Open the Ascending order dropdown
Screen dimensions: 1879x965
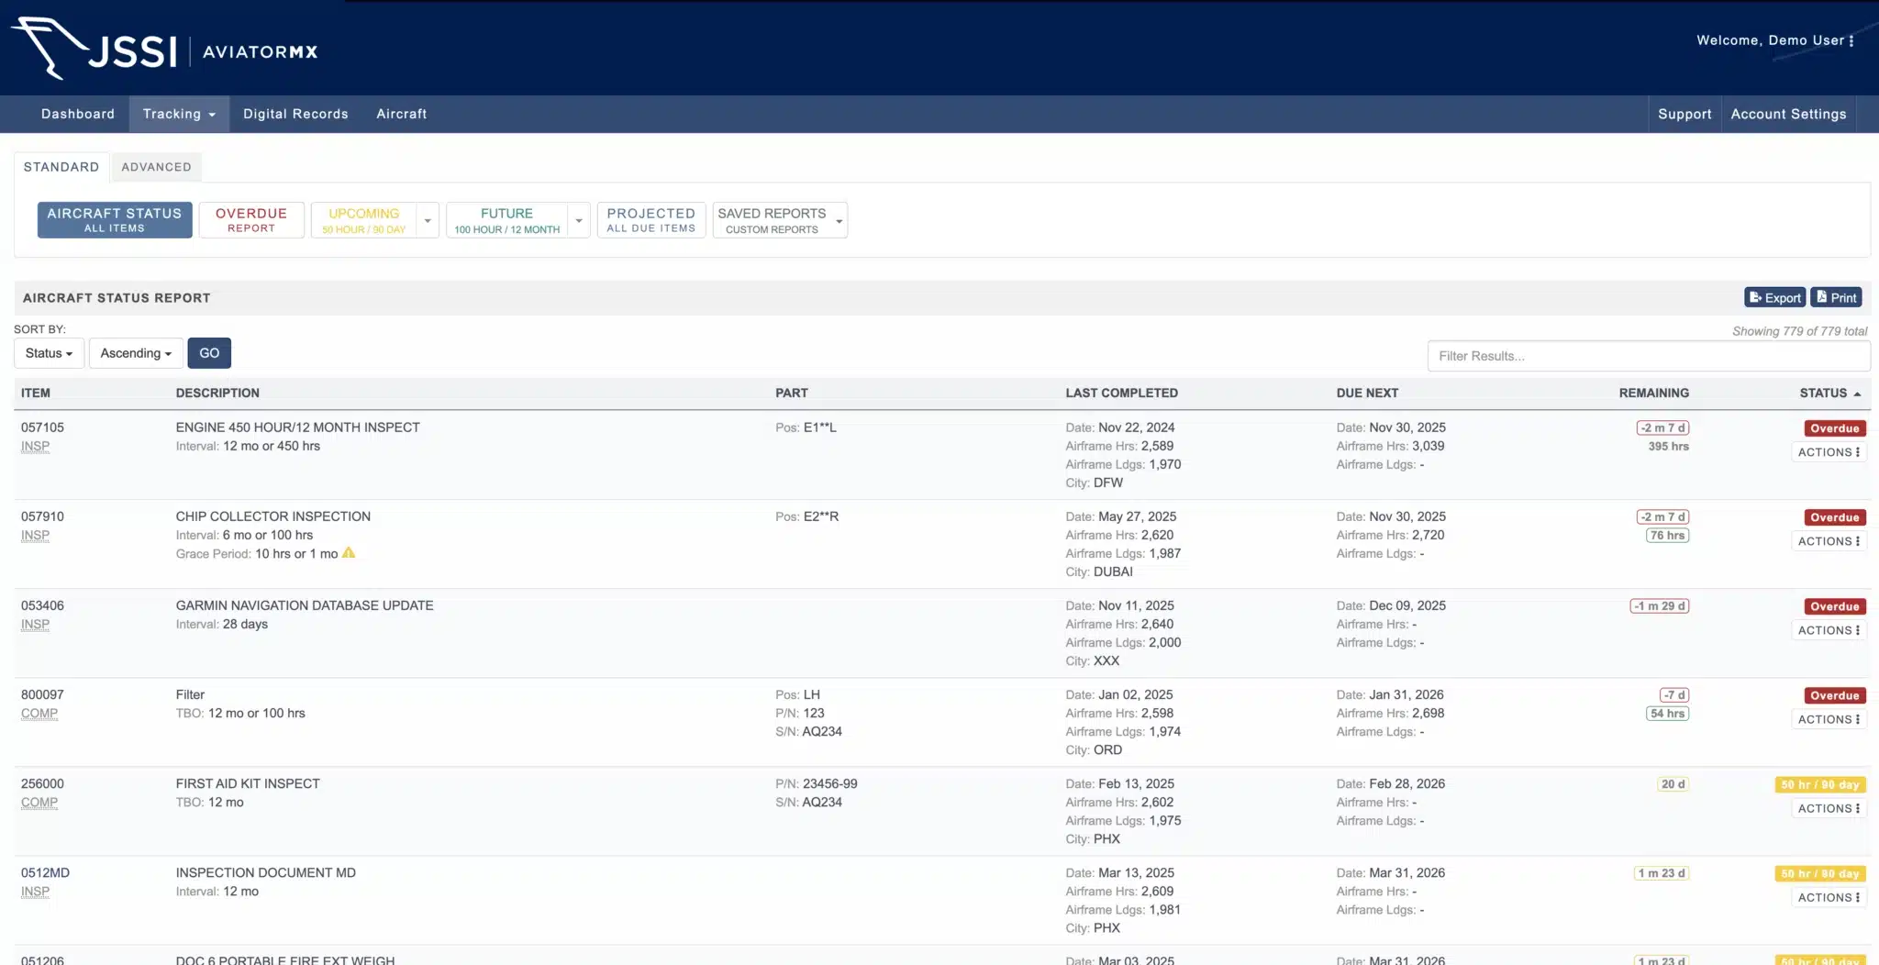point(136,353)
